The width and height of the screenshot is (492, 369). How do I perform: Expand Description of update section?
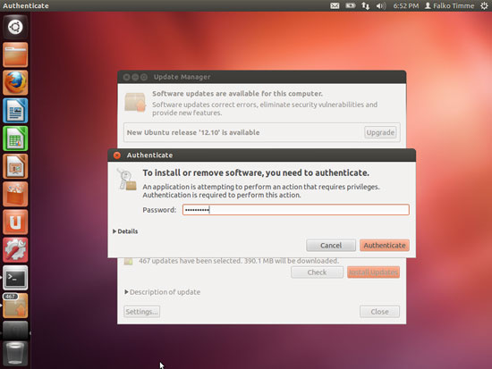[162, 292]
